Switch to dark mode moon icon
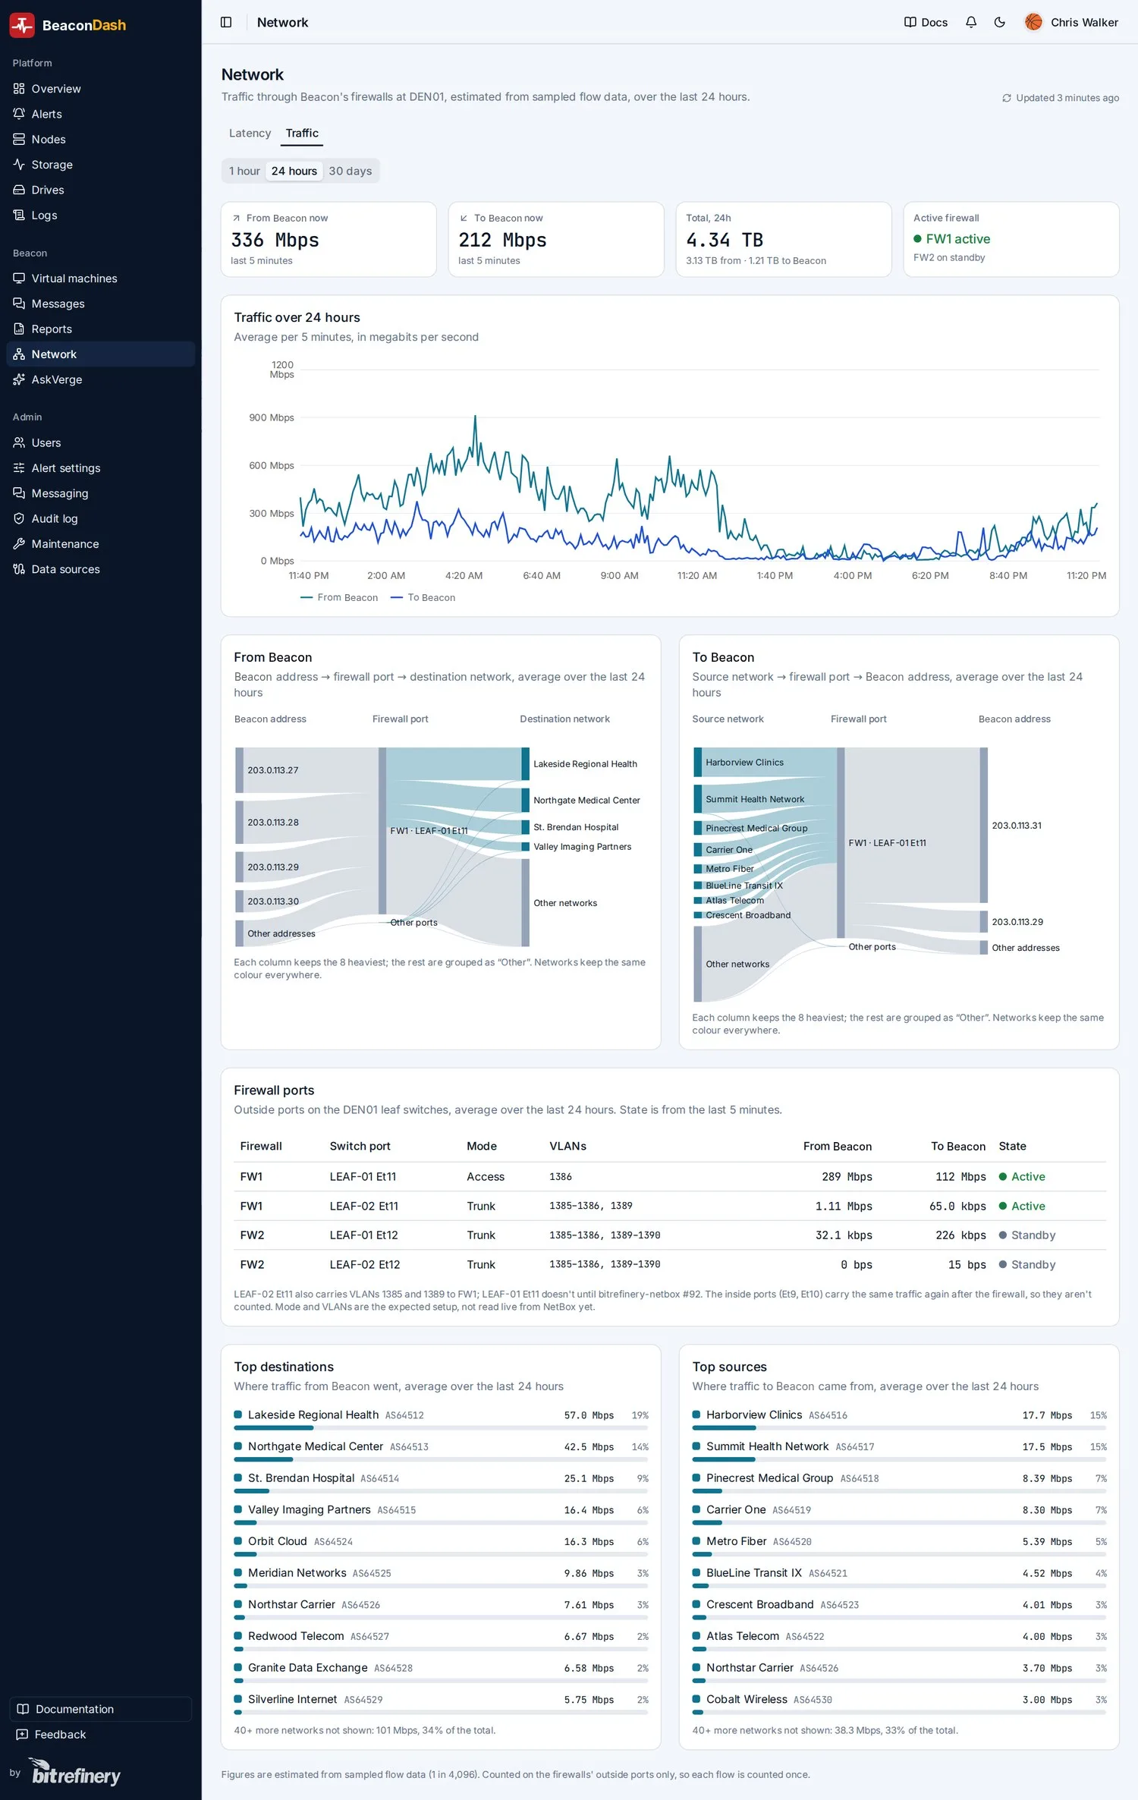 click(1000, 22)
